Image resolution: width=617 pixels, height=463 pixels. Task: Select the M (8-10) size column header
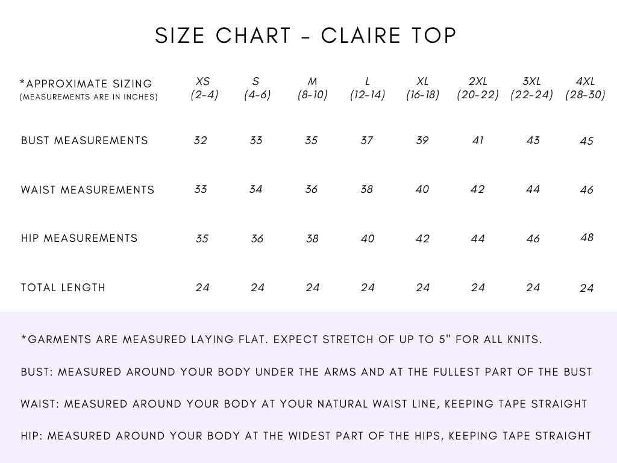click(312, 88)
